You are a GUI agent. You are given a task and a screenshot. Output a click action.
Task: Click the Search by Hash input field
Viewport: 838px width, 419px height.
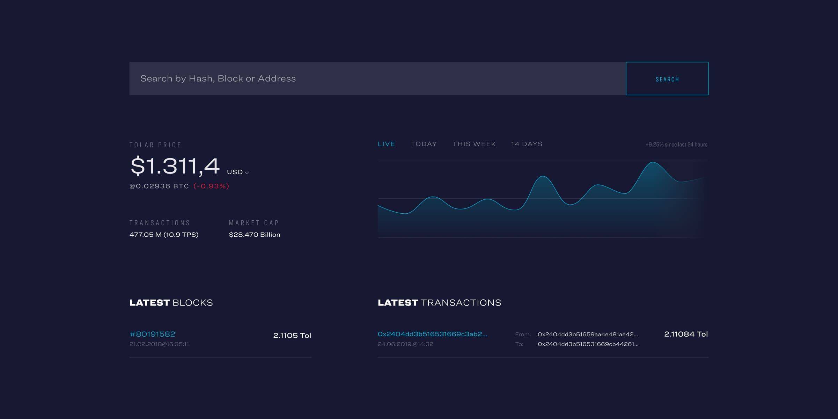click(377, 79)
